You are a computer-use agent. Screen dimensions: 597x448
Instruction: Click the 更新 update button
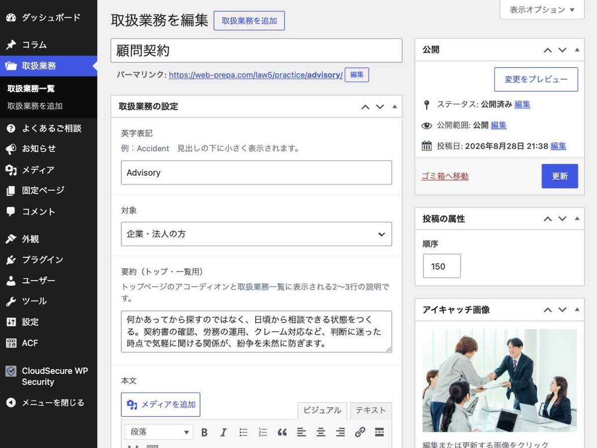(560, 176)
